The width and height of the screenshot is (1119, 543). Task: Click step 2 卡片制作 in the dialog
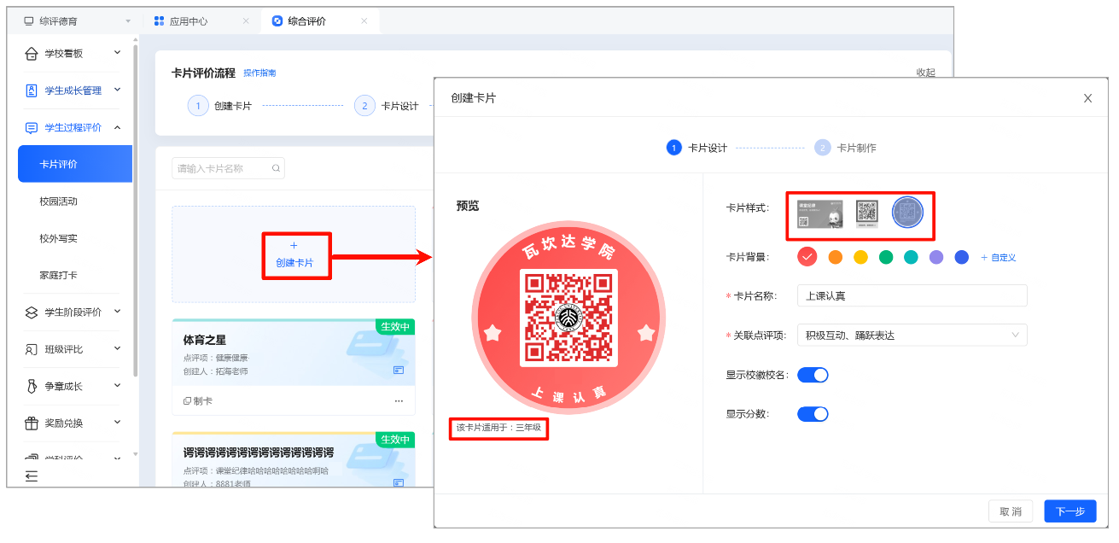845,148
